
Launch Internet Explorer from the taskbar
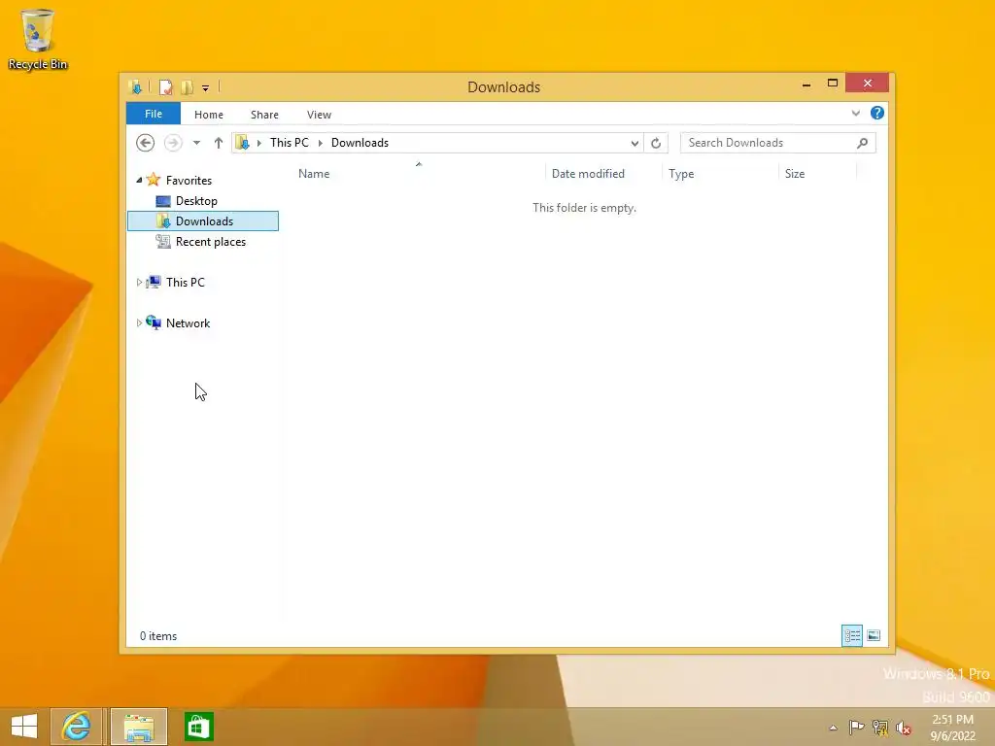pyautogui.click(x=76, y=727)
